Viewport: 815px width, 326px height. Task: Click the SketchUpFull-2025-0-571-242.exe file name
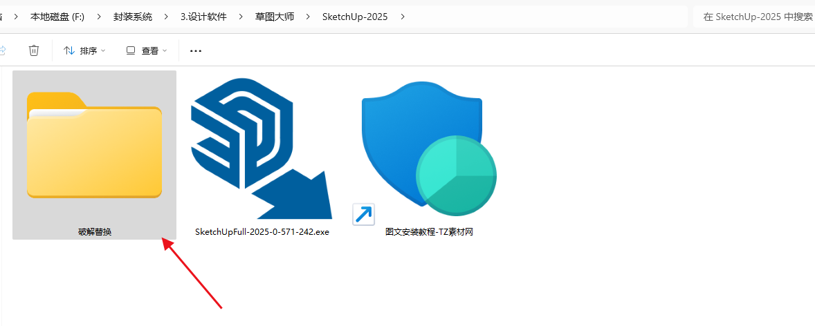pyautogui.click(x=262, y=232)
